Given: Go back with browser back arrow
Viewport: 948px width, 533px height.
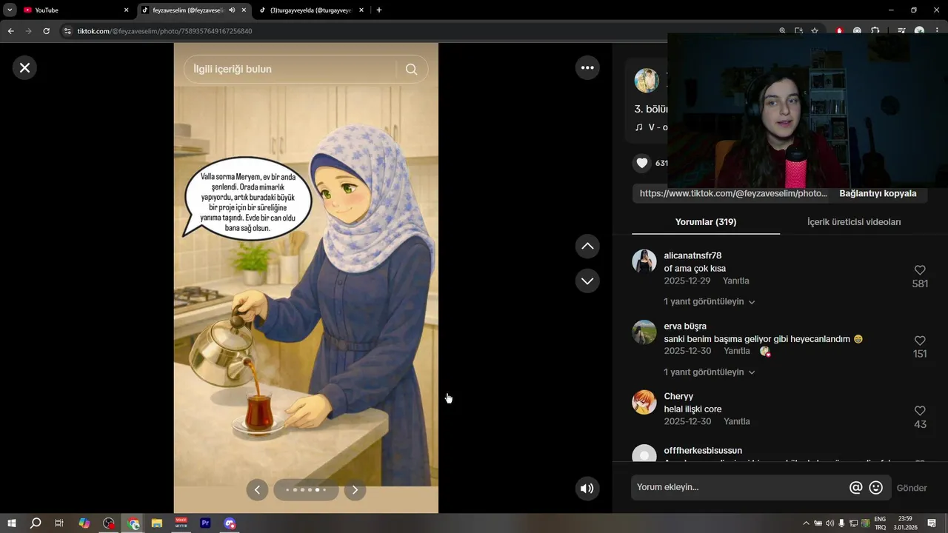Looking at the screenshot, I should 11,31.
